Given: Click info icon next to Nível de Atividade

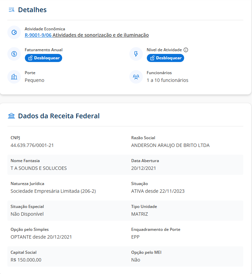Looking at the screenshot, I should tap(186, 50).
